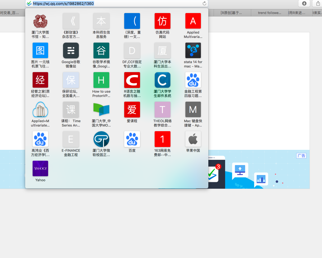Show downloads in Safari toolbar
The height and width of the screenshot is (258, 322).
pyautogui.click(x=304, y=3)
